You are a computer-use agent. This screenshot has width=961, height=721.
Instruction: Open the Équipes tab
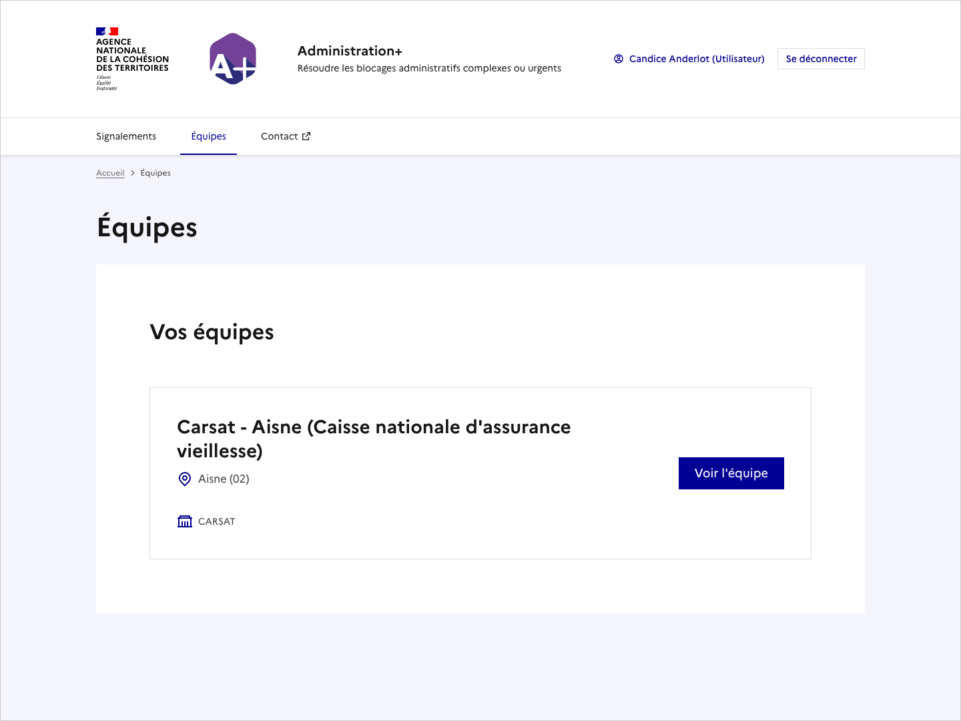coord(208,136)
